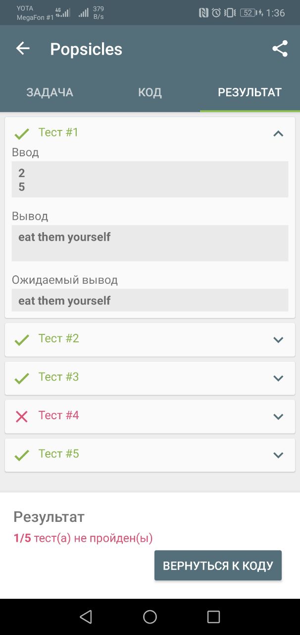Screen dimensions: 300x635
Task: Tap the Android home circle button
Action: (150, 617)
